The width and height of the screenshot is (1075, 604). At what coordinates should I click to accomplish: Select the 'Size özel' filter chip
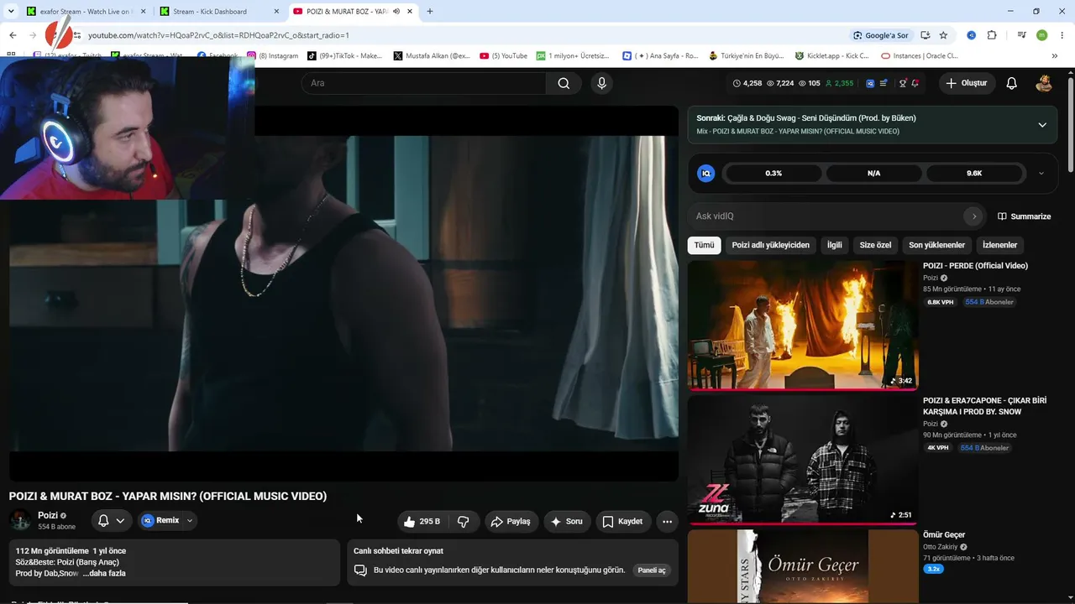pyautogui.click(x=875, y=245)
